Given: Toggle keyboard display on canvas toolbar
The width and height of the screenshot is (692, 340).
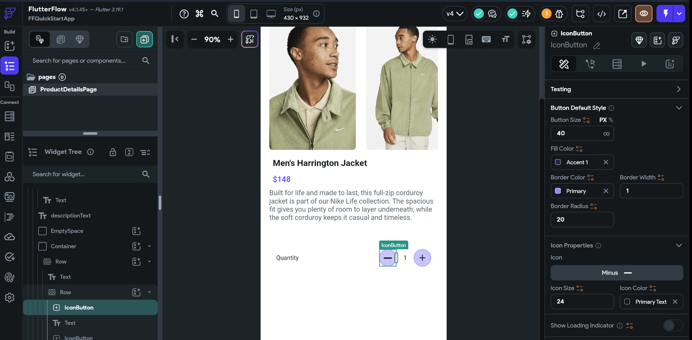Looking at the screenshot, I should (486, 39).
